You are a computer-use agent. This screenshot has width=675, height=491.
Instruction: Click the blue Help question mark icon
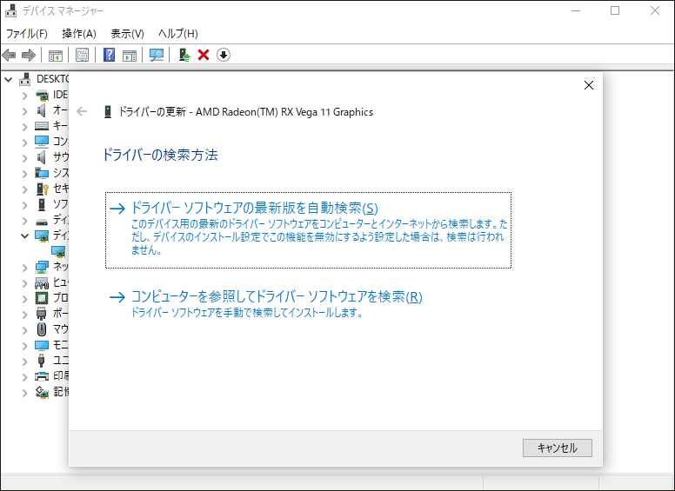coord(109,55)
